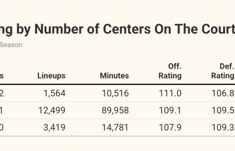
Task: Click the word Rating under Off.
Action: click(170, 76)
